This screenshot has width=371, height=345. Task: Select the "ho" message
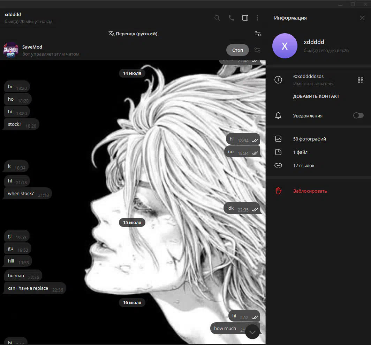tap(18, 99)
